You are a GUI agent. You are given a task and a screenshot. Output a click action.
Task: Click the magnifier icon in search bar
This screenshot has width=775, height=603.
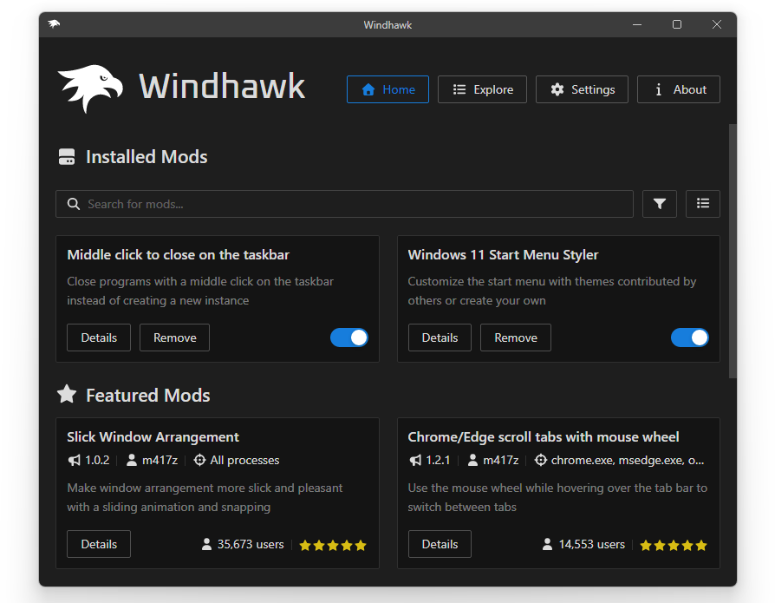pyautogui.click(x=74, y=205)
